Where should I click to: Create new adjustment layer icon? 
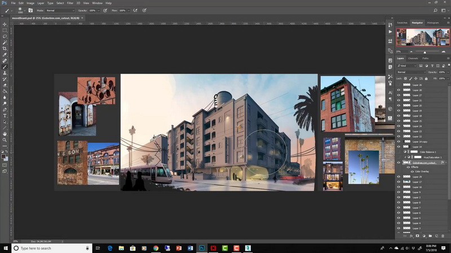click(424, 236)
